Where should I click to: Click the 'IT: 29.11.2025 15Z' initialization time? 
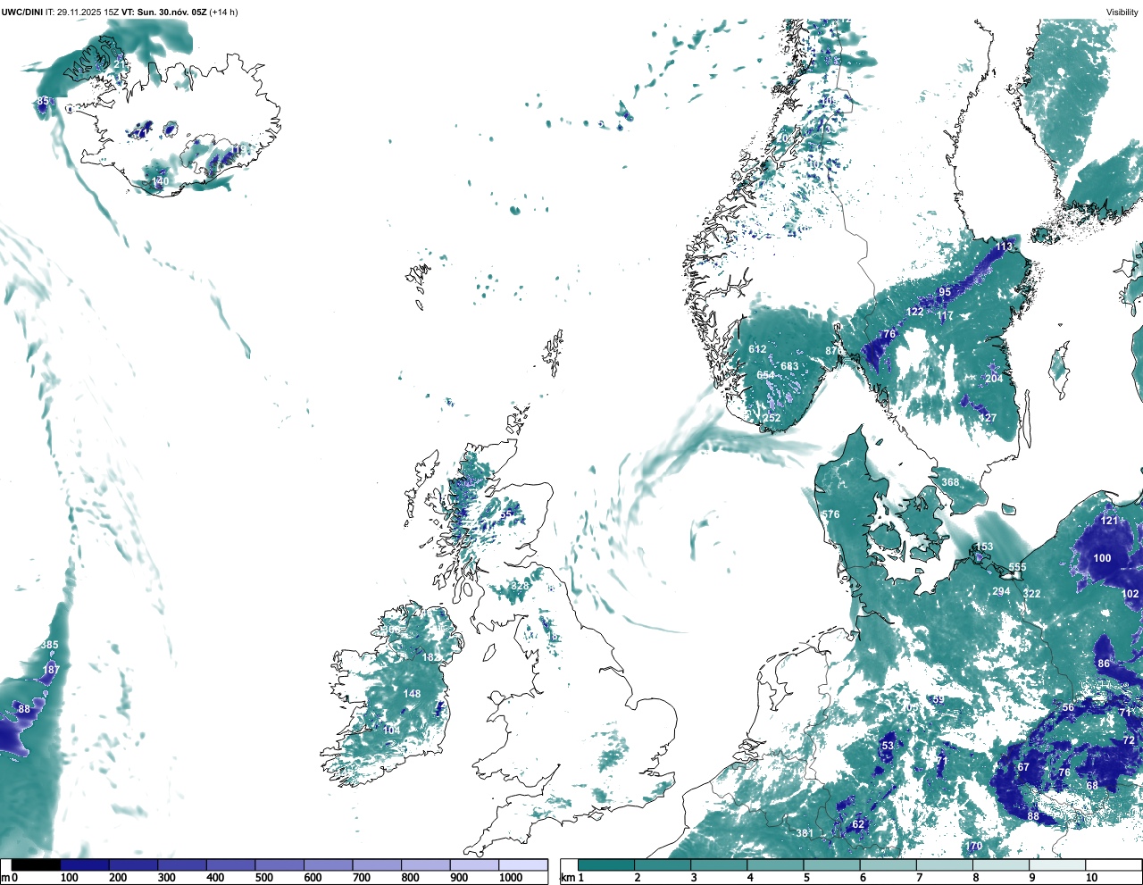[81, 12]
